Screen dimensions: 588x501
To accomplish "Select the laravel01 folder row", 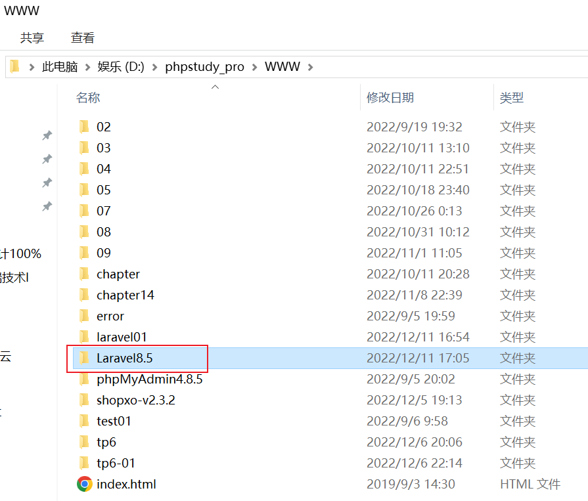I will [330, 337].
